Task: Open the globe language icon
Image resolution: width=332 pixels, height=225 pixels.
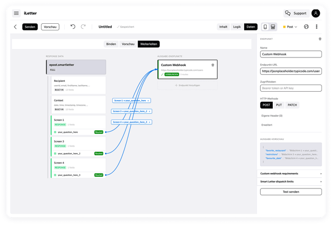Action: pos(306,27)
